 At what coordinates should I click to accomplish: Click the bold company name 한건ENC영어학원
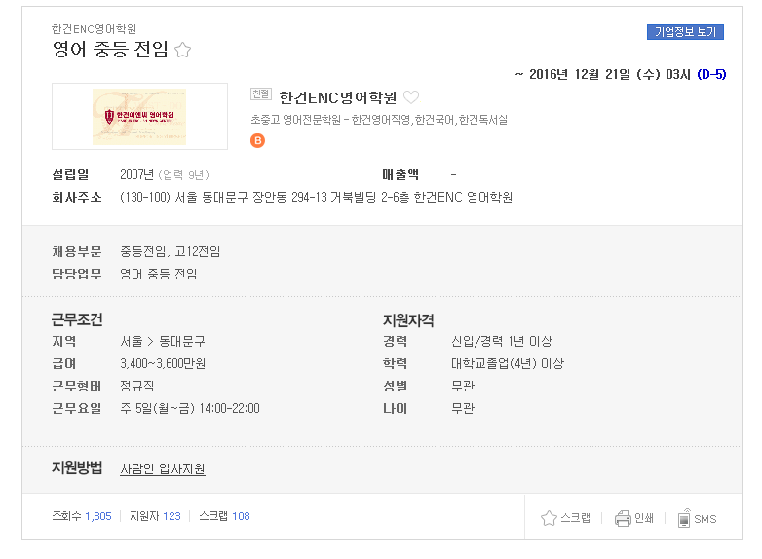338,97
